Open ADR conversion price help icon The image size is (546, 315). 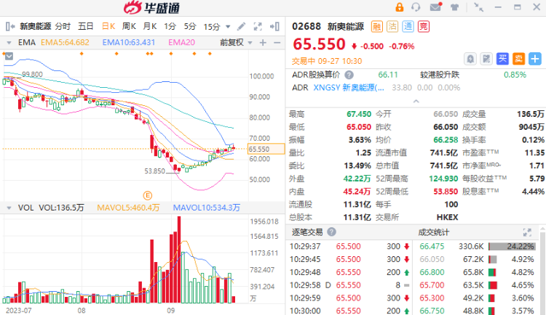[x=349, y=75]
